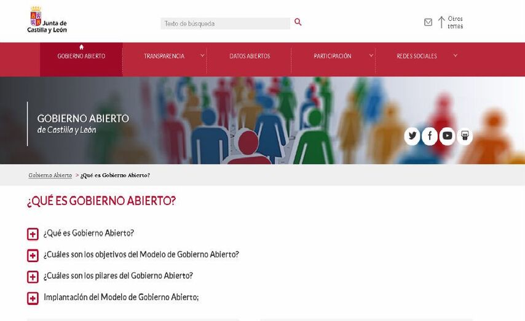Click the magnifying glass search icon

coord(298,22)
